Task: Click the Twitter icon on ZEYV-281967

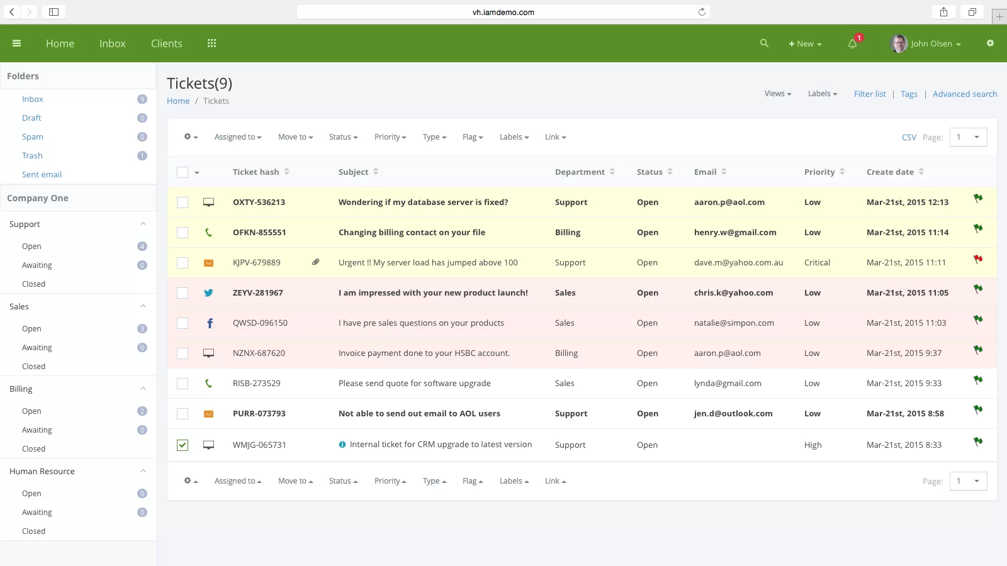Action: [208, 293]
